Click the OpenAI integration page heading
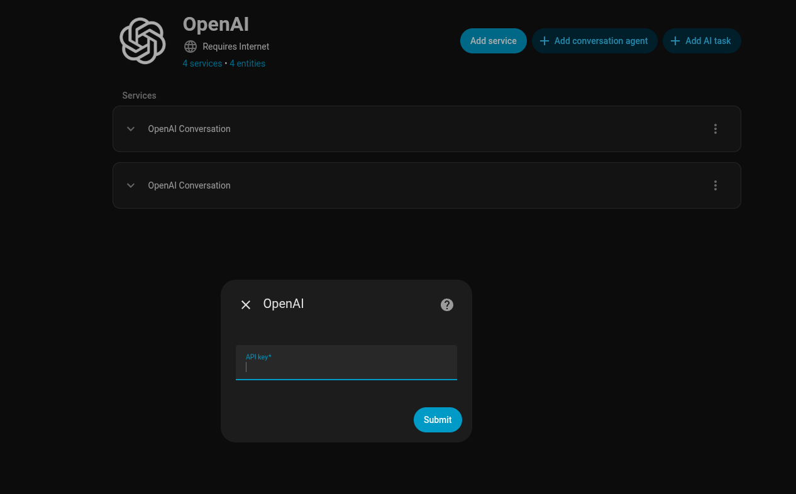The width and height of the screenshot is (796, 494). click(x=216, y=25)
